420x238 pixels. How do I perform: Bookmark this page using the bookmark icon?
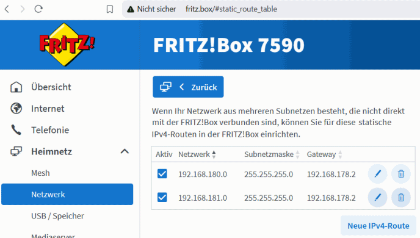pyautogui.click(x=109, y=9)
